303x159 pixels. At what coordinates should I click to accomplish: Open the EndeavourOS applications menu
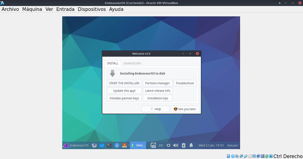(x=75, y=145)
